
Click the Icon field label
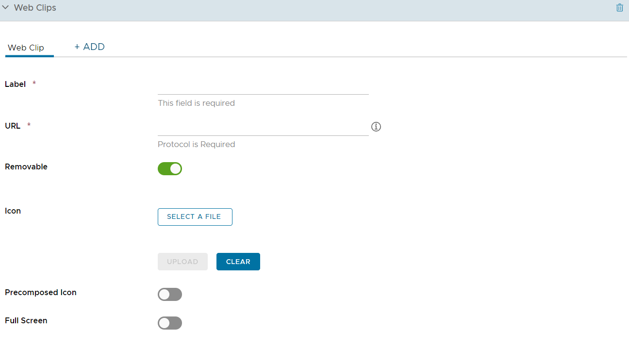(x=13, y=211)
